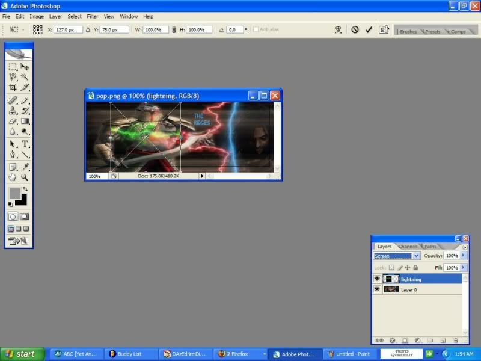Select the Pen tool
481x361 pixels.
(x=13, y=154)
